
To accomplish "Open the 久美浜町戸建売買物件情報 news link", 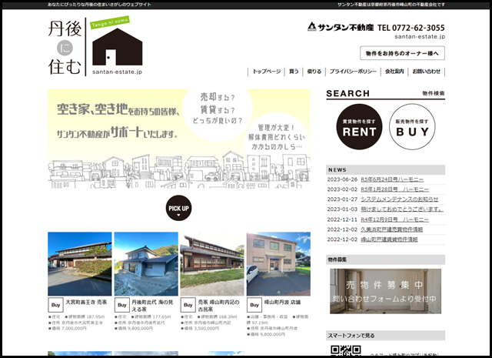I will (402, 229).
